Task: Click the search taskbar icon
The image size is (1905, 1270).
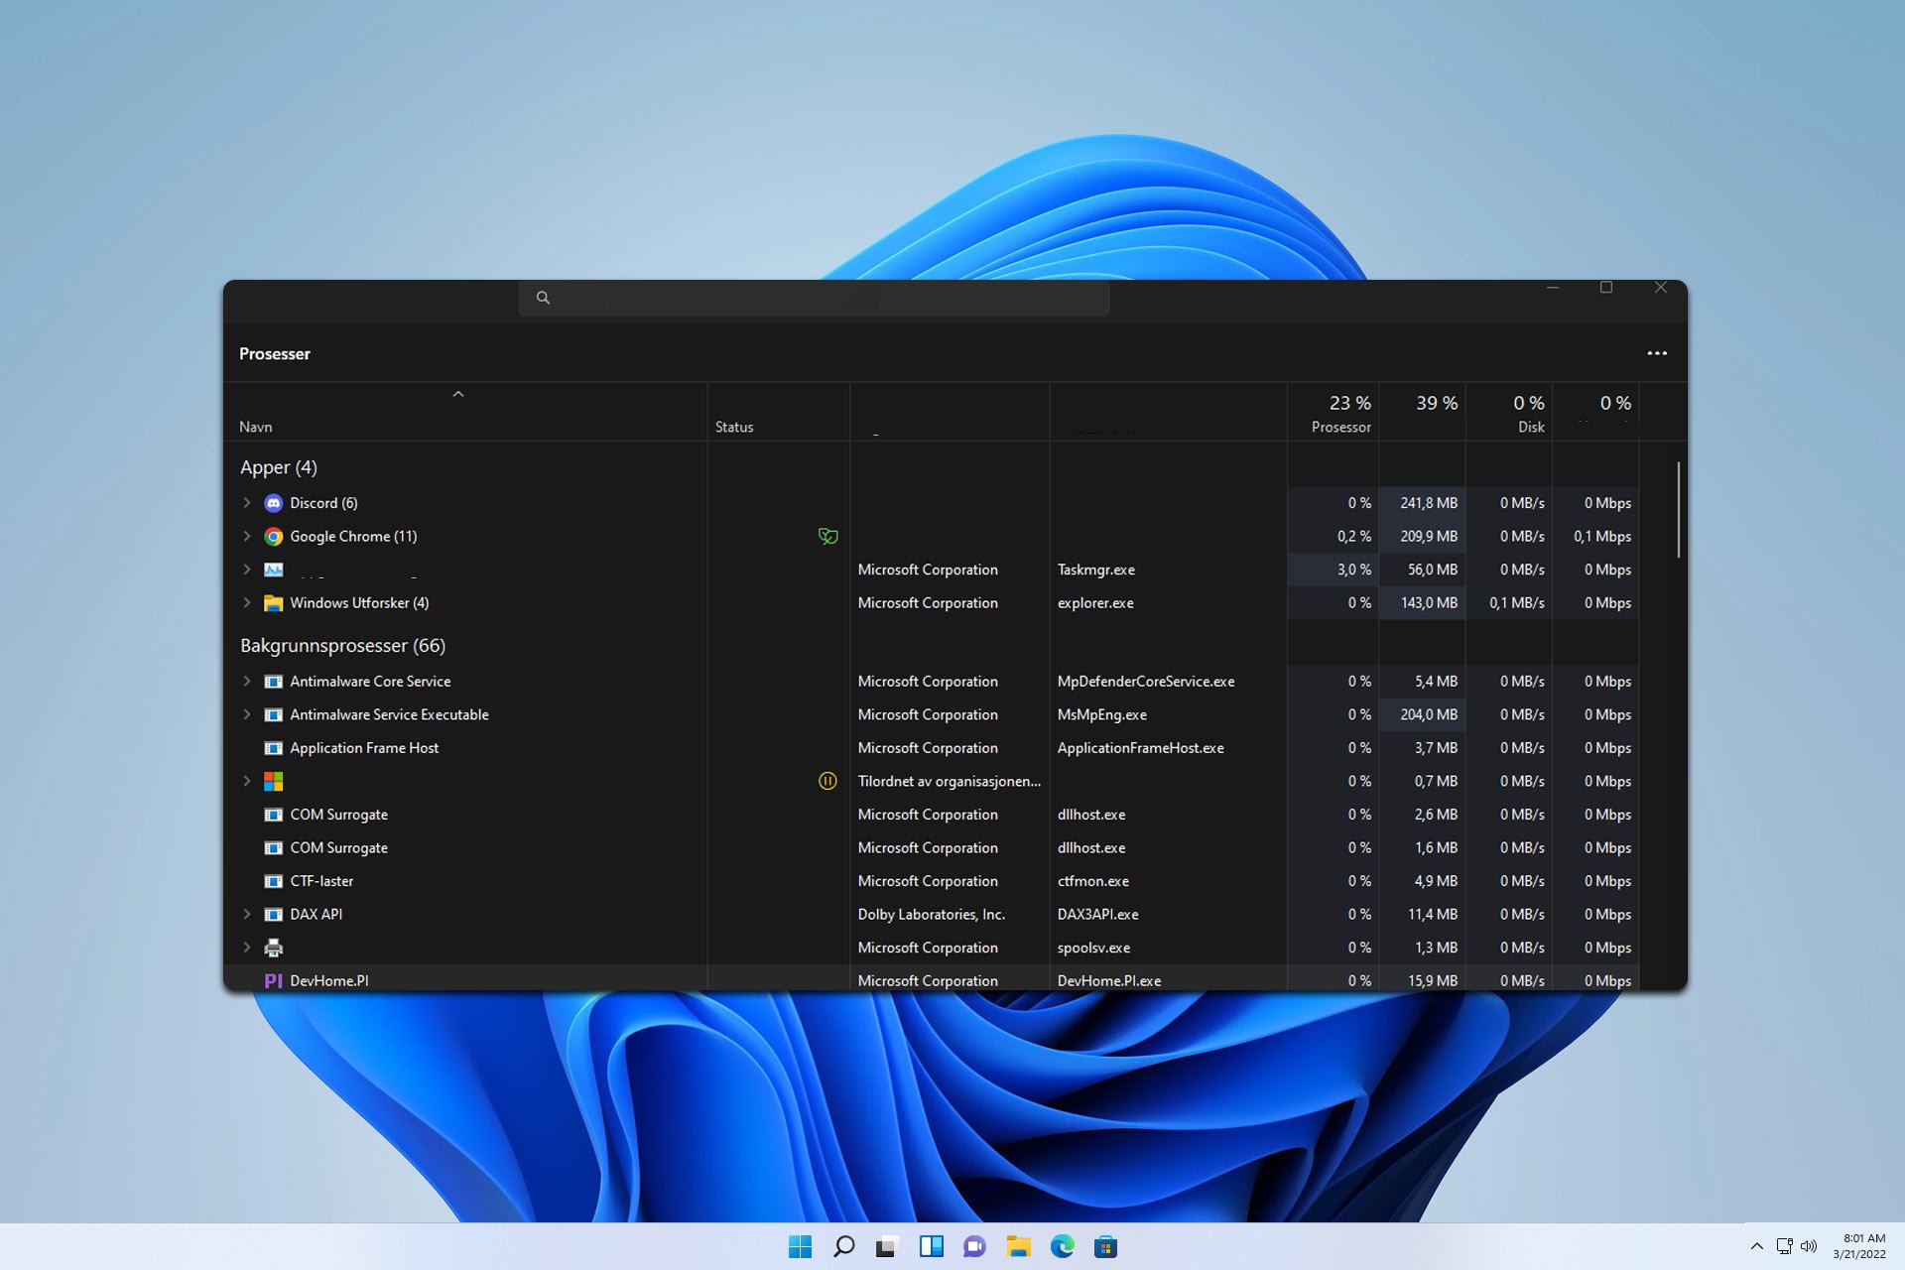Action: [x=842, y=1246]
